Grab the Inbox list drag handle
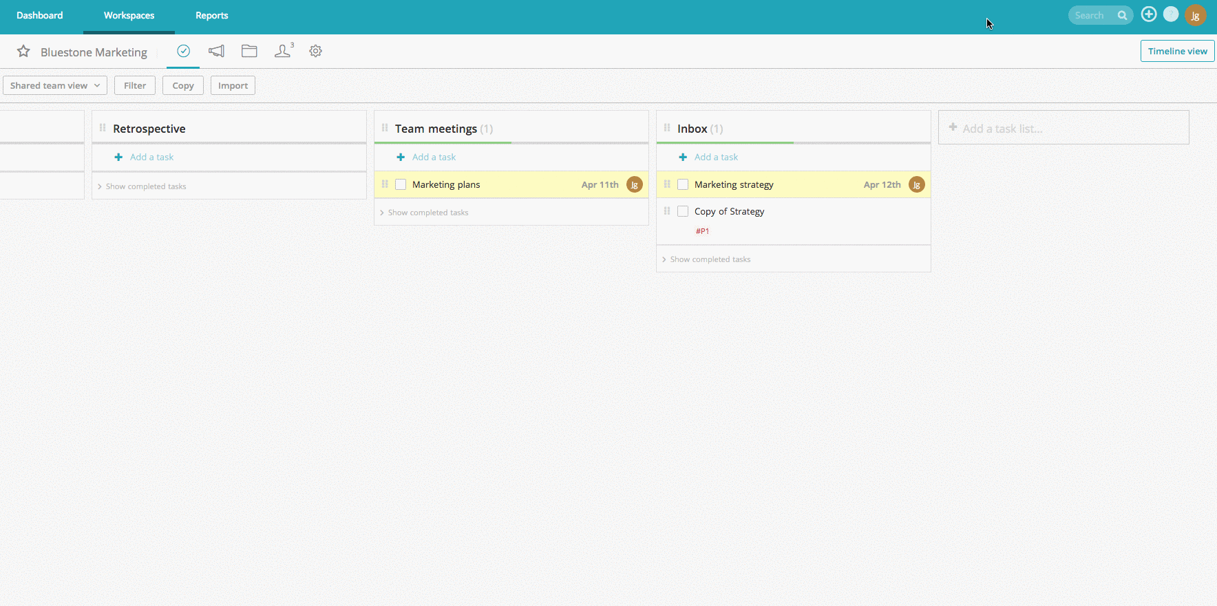Viewport: 1217px width, 606px height. click(x=667, y=128)
